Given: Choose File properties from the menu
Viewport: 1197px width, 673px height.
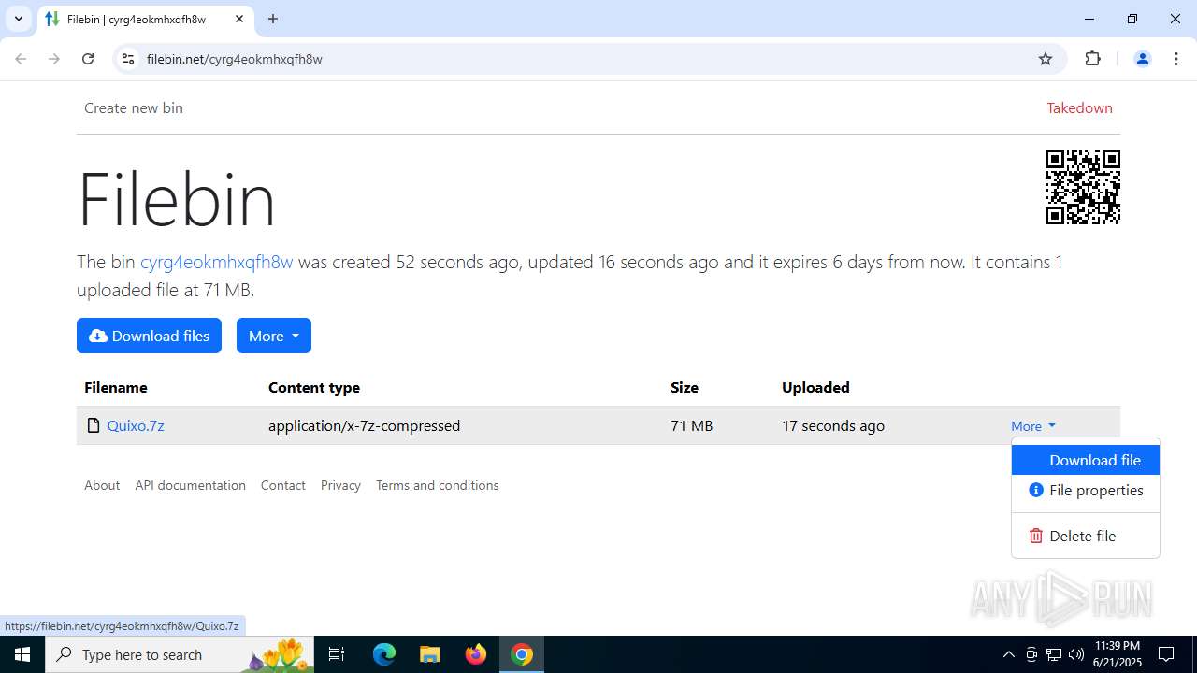Looking at the screenshot, I should pyautogui.click(x=1086, y=490).
